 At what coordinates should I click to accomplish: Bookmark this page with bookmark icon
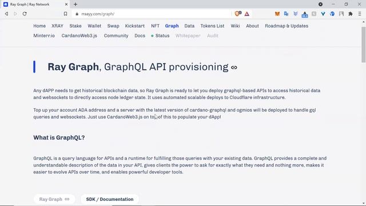tap(65, 14)
